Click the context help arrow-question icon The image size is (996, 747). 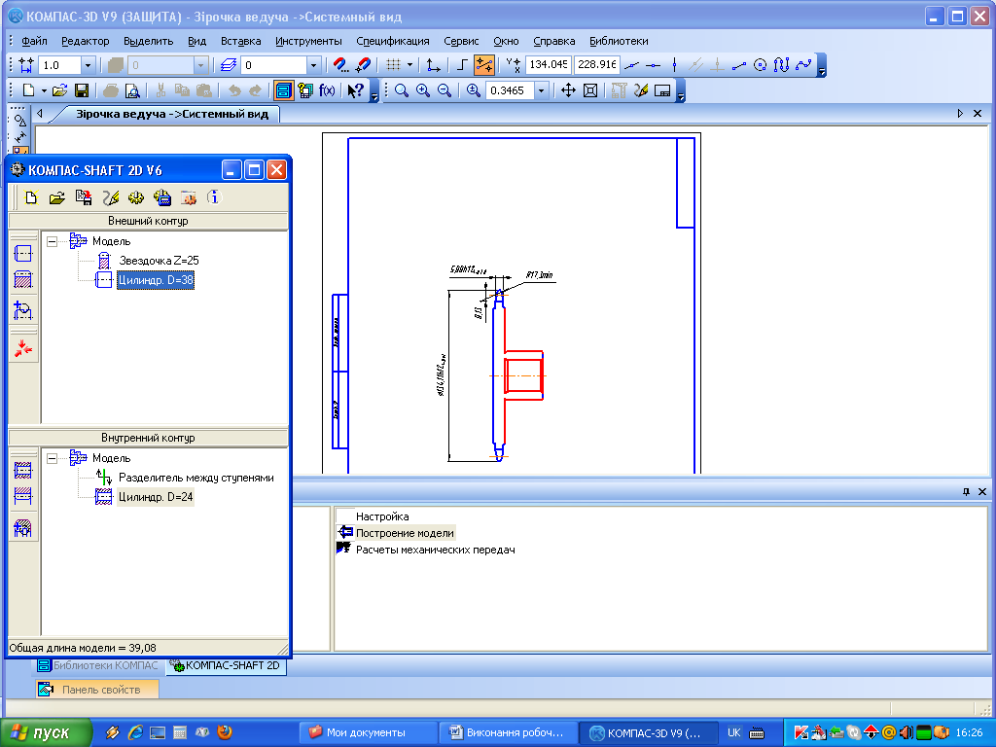click(x=355, y=90)
